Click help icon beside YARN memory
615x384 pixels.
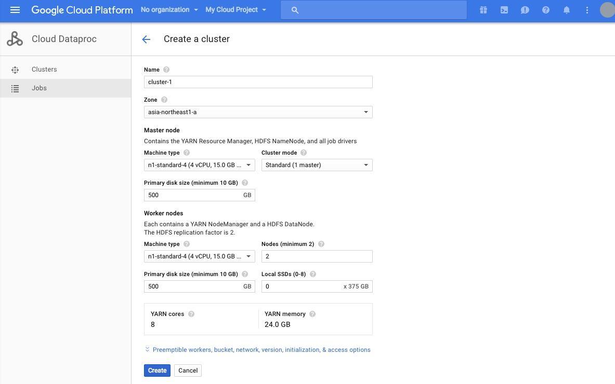[312, 314]
